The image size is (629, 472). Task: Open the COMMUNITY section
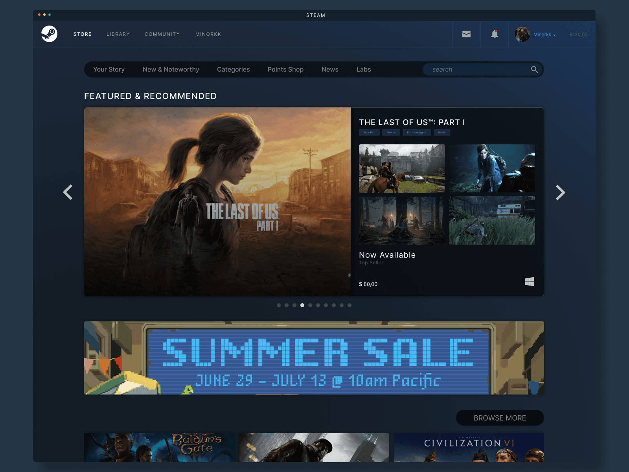162,34
